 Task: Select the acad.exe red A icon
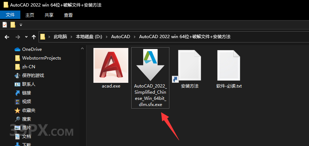pyautogui.click(x=111, y=65)
